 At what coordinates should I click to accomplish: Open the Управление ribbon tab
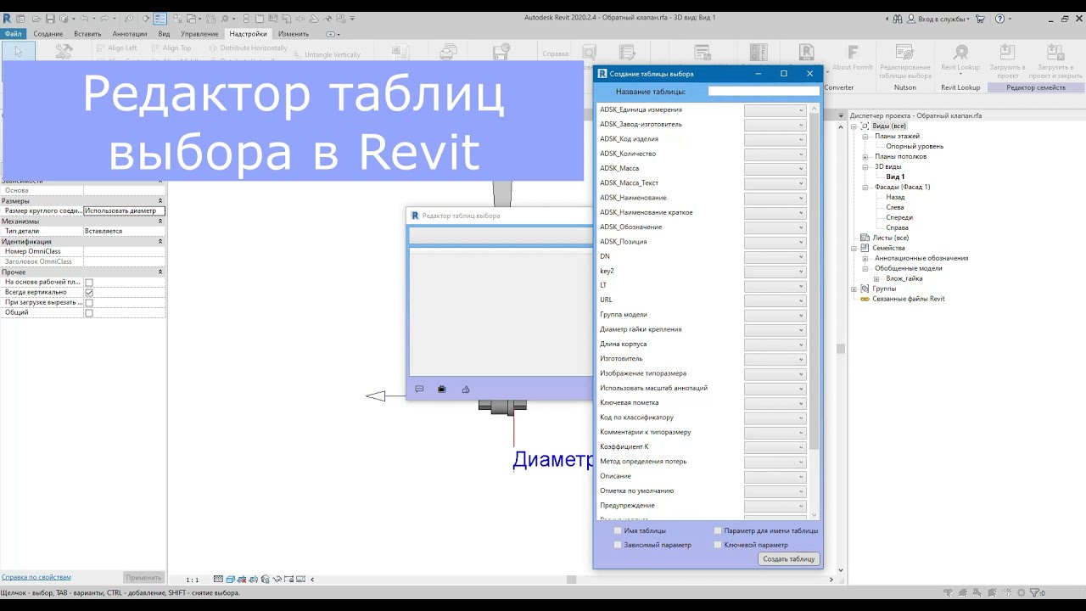pyautogui.click(x=199, y=34)
